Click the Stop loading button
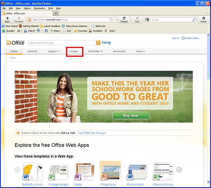Image resolution: width=211 pixels, height=188 pixels. (137, 20)
